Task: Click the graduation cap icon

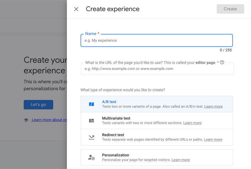Action: [26, 120]
